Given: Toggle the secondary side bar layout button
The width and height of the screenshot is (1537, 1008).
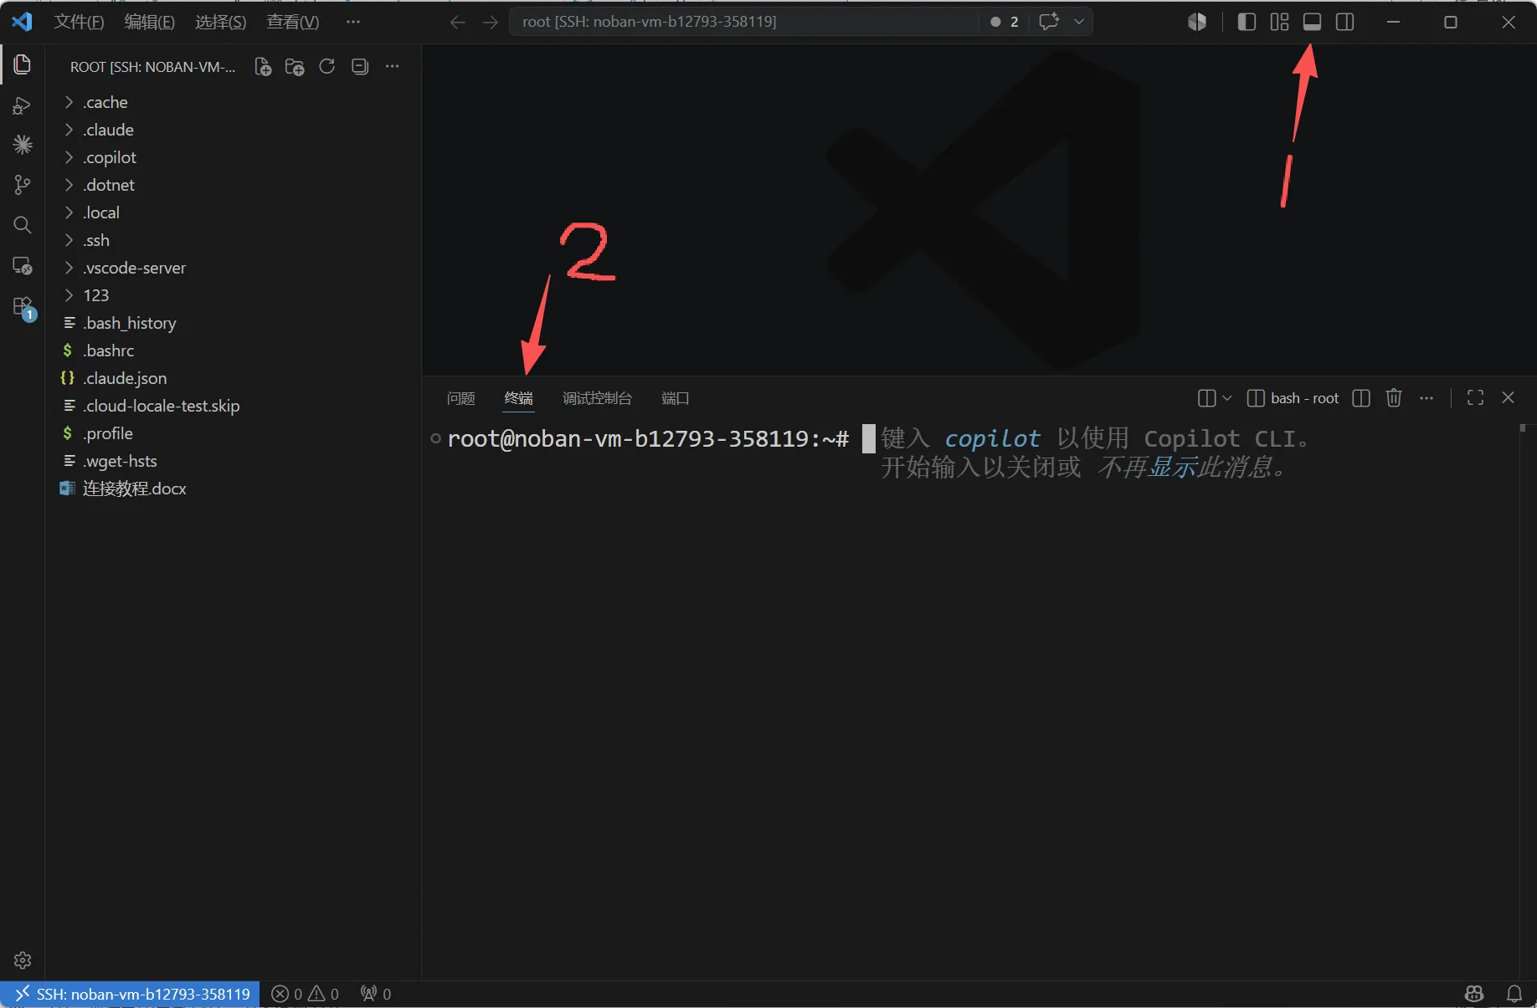Looking at the screenshot, I should (1344, 22).
